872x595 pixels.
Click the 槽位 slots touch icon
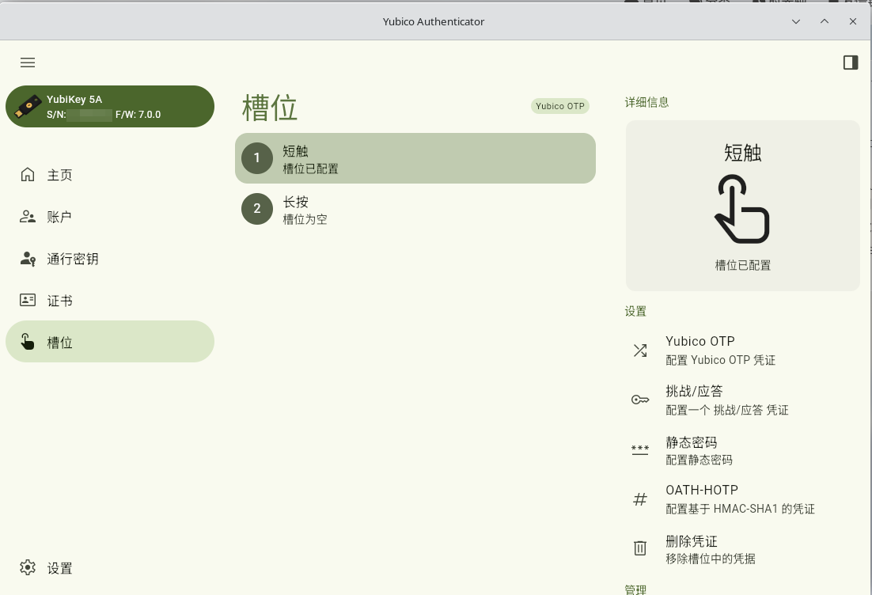28,342
